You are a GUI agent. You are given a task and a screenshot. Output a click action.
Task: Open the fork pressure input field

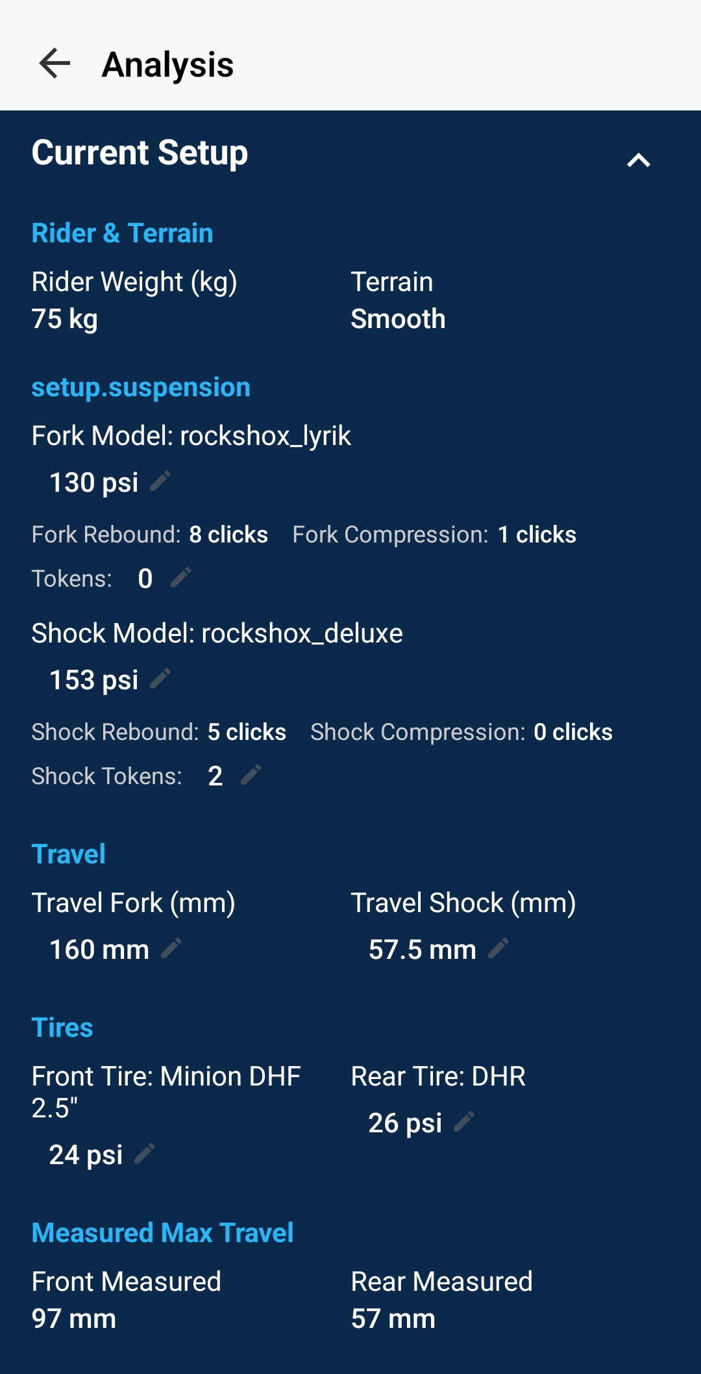click(x=93, y=481)
